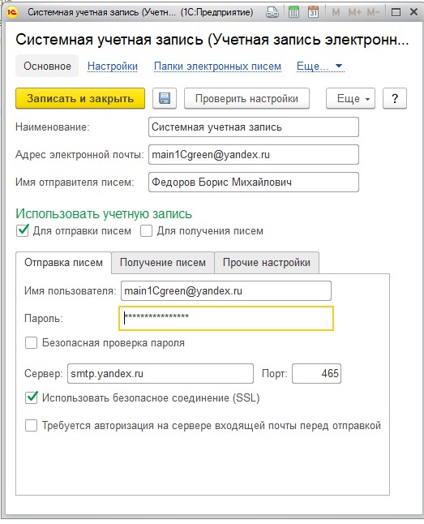The width and height of the screenshot is (424, 524).
Task: Click the 'Имя пользователя' input field
Action: [x=226, y=290]
